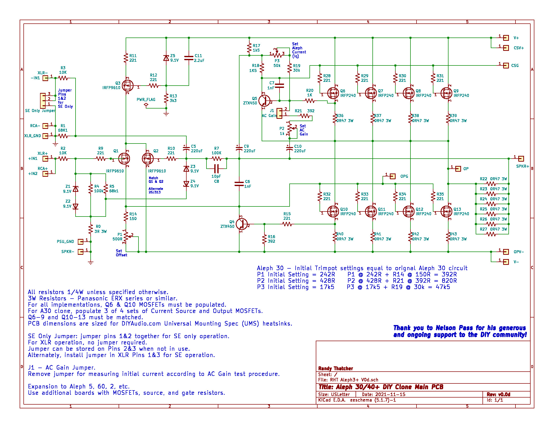
Task: Select the C7 1nF capacitor symbol
Action: [279, 86]
